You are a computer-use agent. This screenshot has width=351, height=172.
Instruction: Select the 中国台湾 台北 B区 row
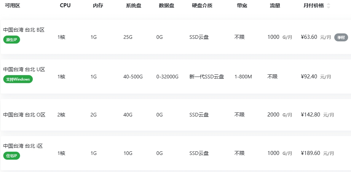pos(175,37)
